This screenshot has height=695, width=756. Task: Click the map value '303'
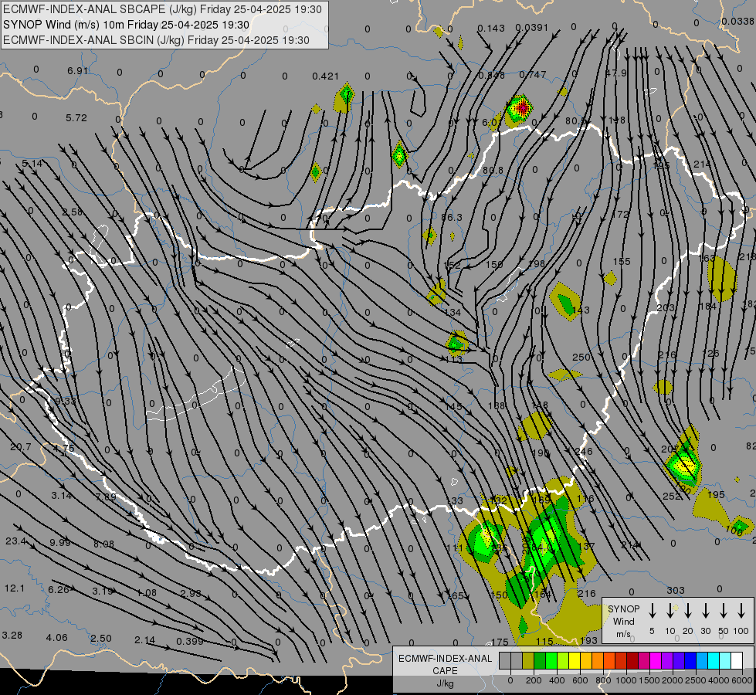[x=676, y=590]
